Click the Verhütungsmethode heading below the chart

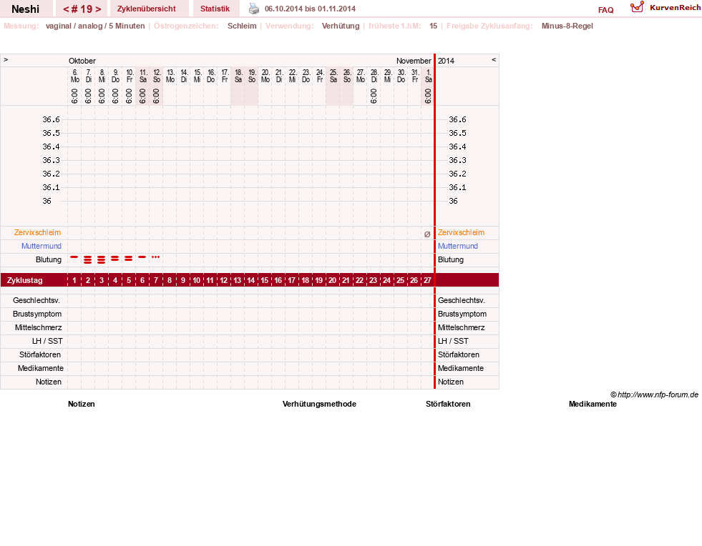pyautogui.click(x=319, y=404)
